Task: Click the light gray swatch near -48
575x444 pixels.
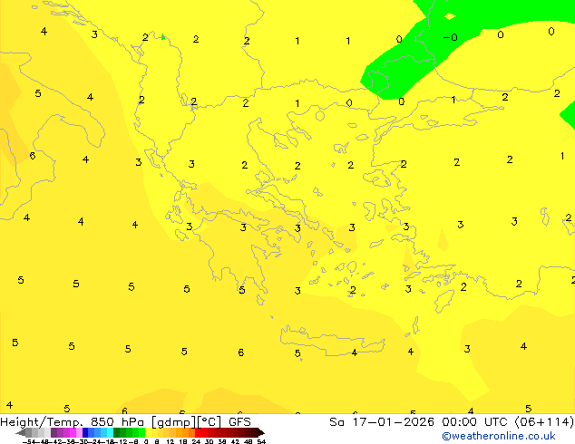Action: tap(41, 433)
